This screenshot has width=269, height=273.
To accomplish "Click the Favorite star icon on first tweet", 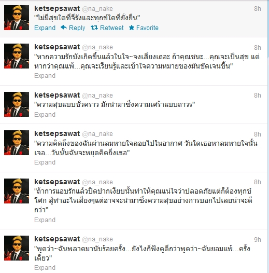I will (132, 28).
